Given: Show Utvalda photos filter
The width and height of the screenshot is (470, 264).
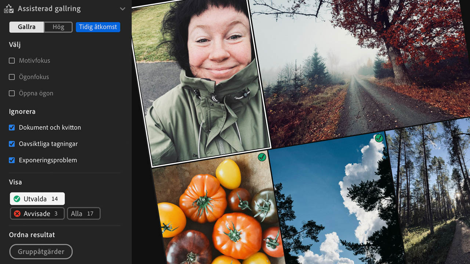Looking at the screenshot, I should (37, 199).
